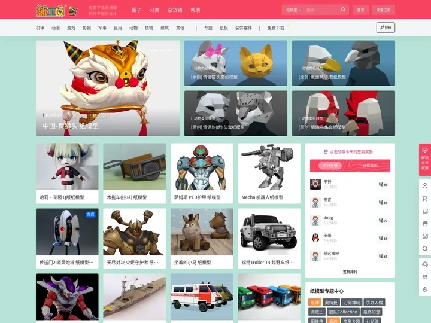431x323 pixels.
Task: Open the eagle mask paper model banner
Action: click(x=344, y=63)
